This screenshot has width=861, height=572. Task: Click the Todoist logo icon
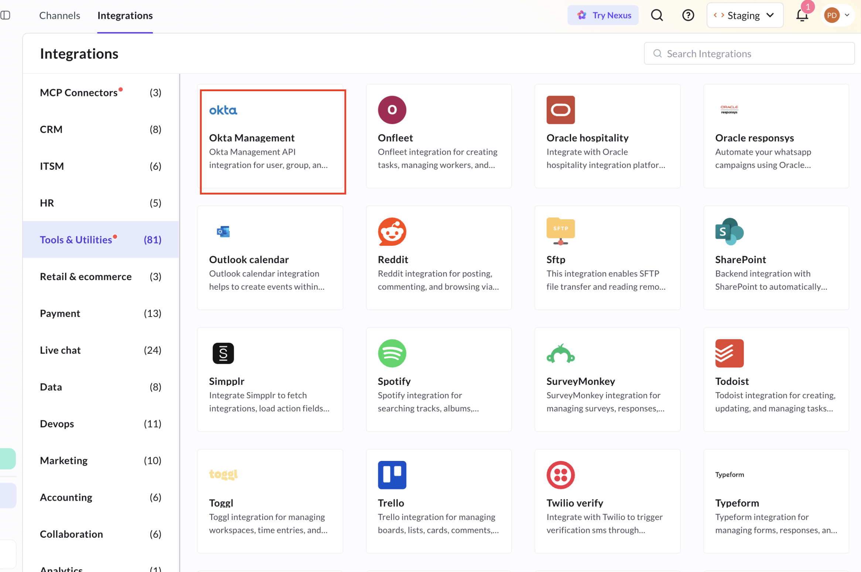729,354
